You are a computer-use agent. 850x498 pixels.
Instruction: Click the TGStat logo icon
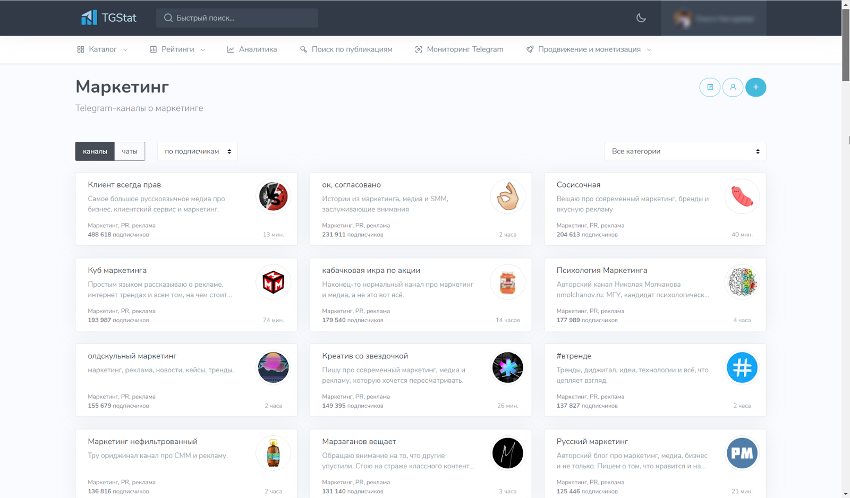coord(89,18)
